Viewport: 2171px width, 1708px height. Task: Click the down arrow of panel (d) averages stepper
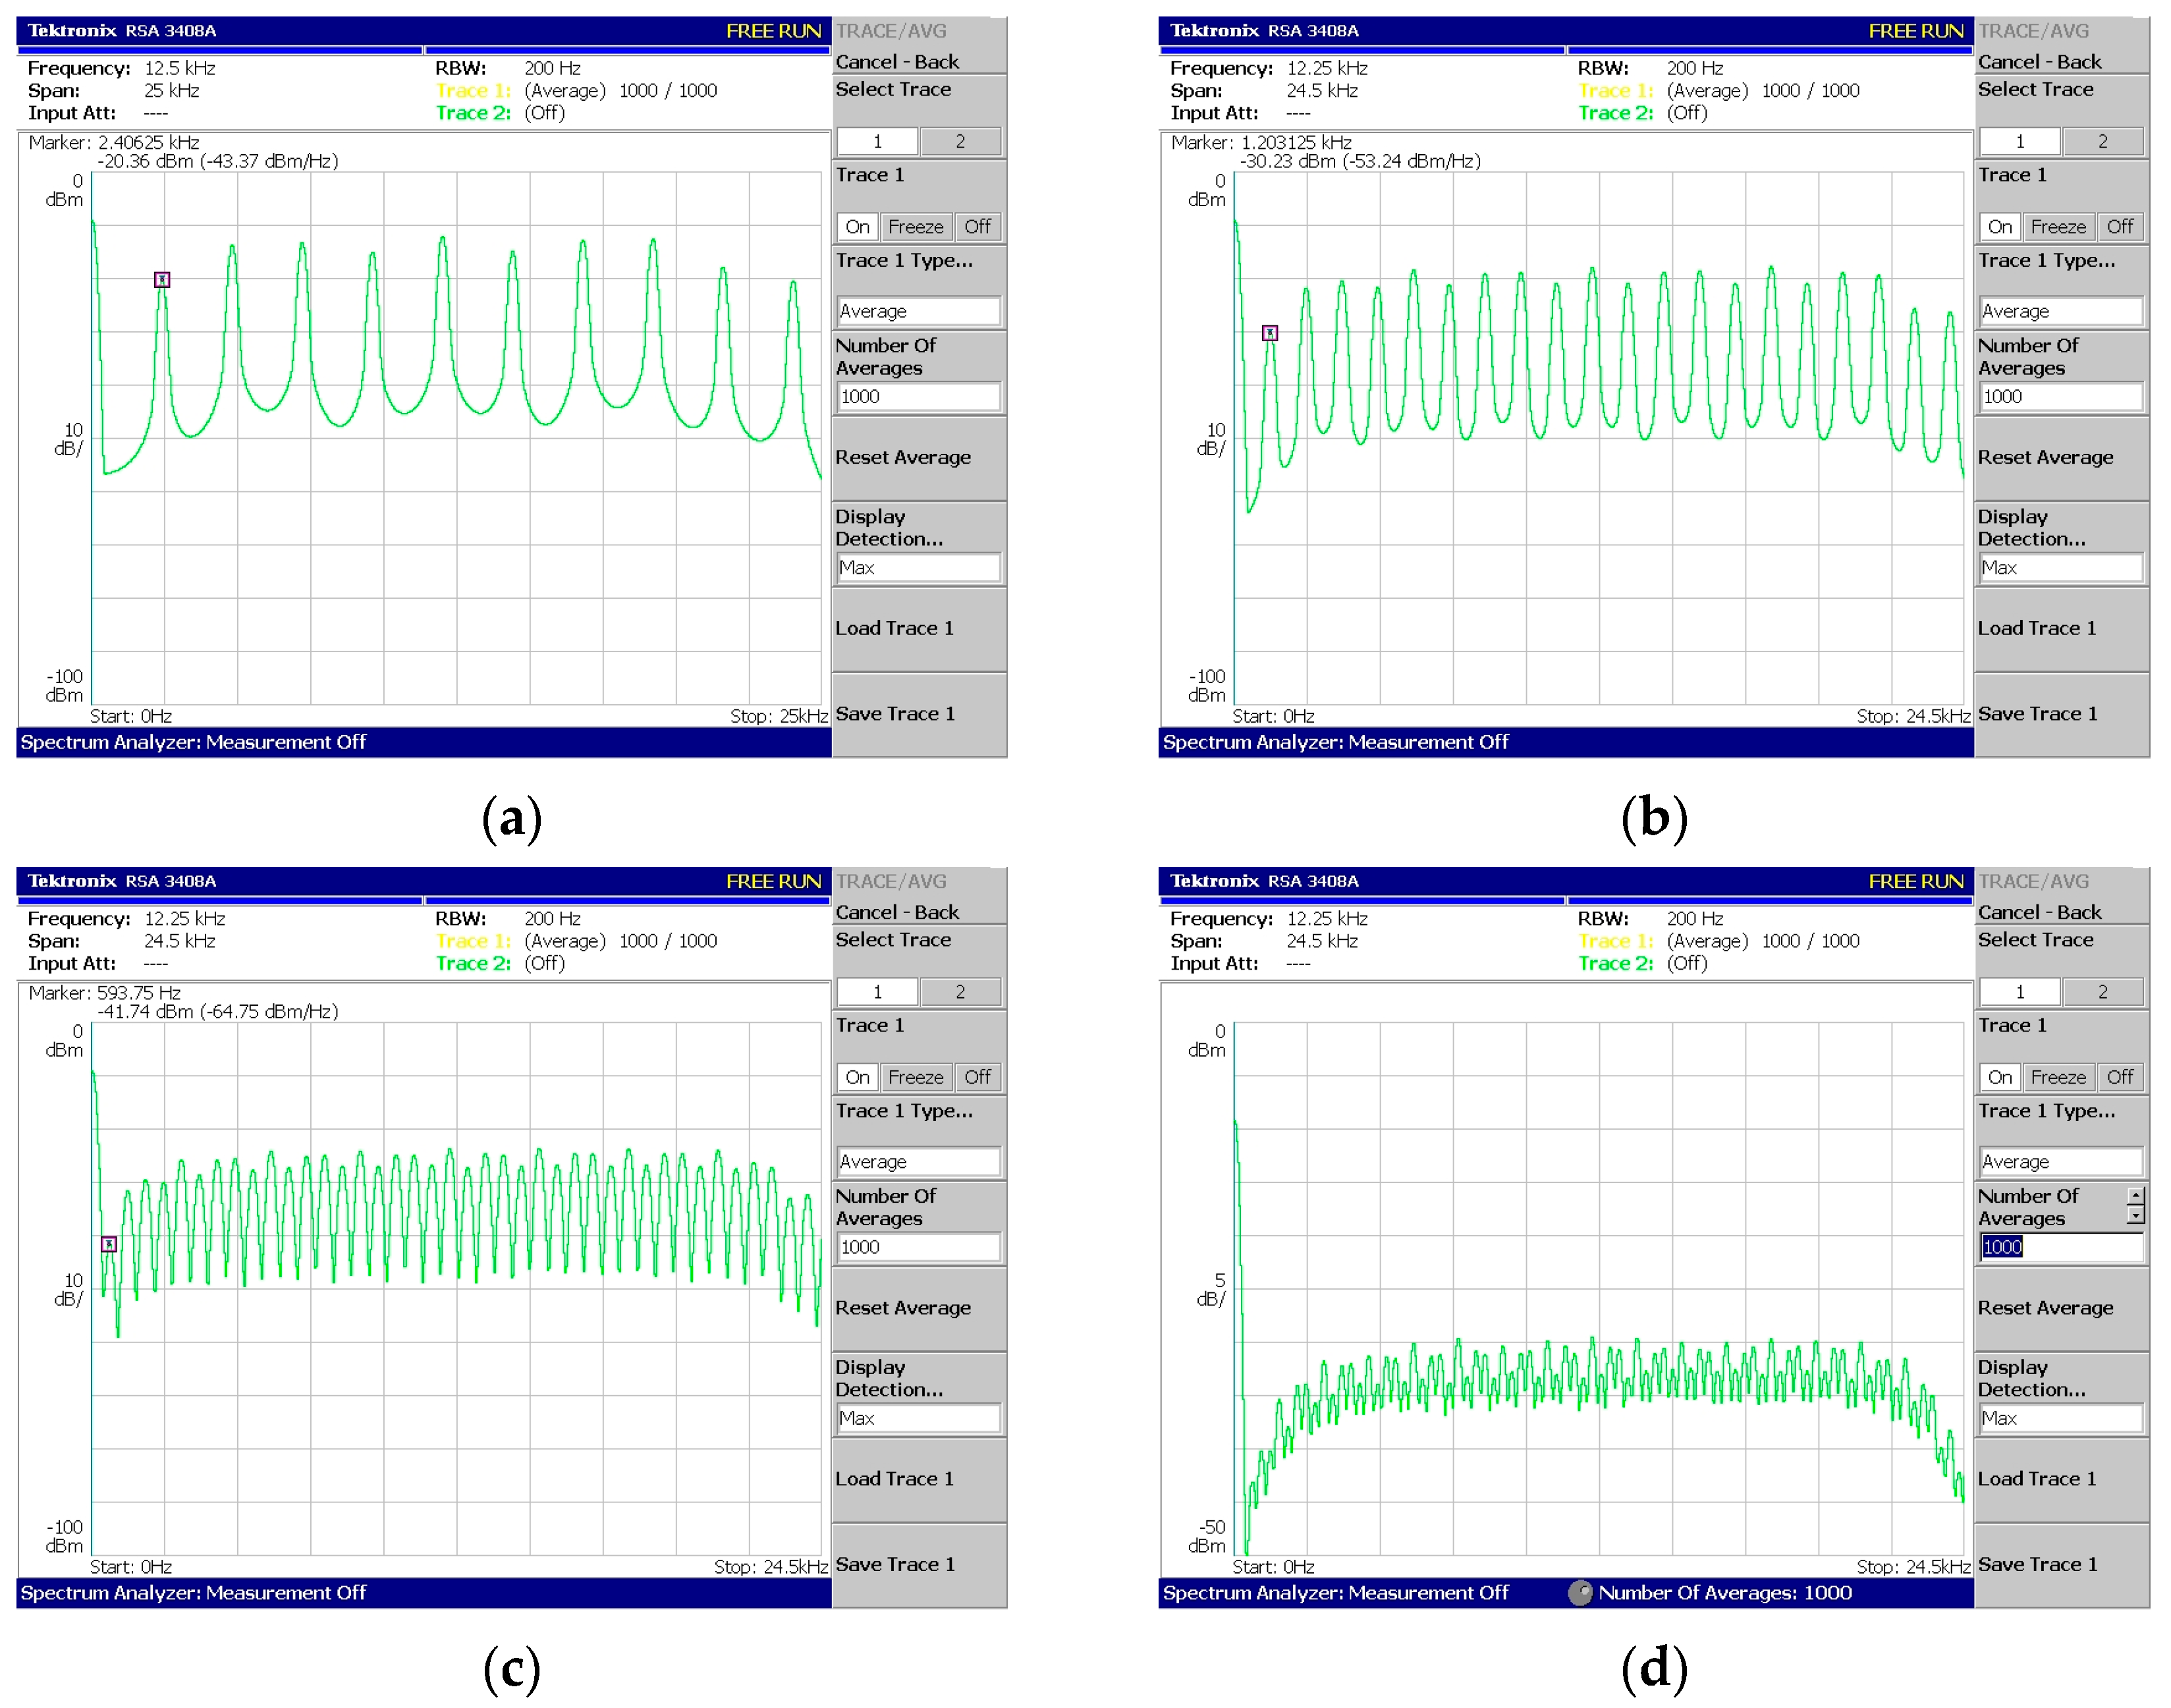click(x=2136, y=1216)
